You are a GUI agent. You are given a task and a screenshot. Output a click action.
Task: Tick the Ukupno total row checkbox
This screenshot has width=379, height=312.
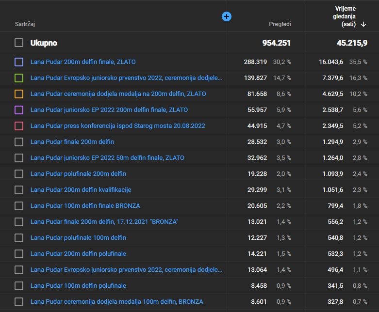point(19,43)
